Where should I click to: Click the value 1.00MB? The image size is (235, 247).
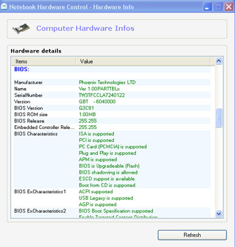click(88, 114)
